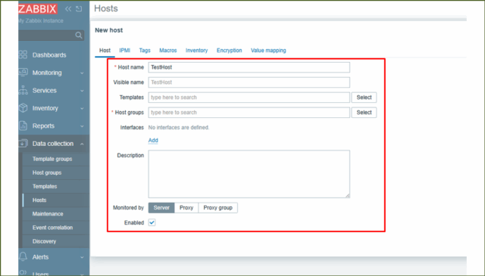Click the Monitoring icon in the sidebar
The height and width of the screenshot is (276, 485).
(x=23, y=73)
